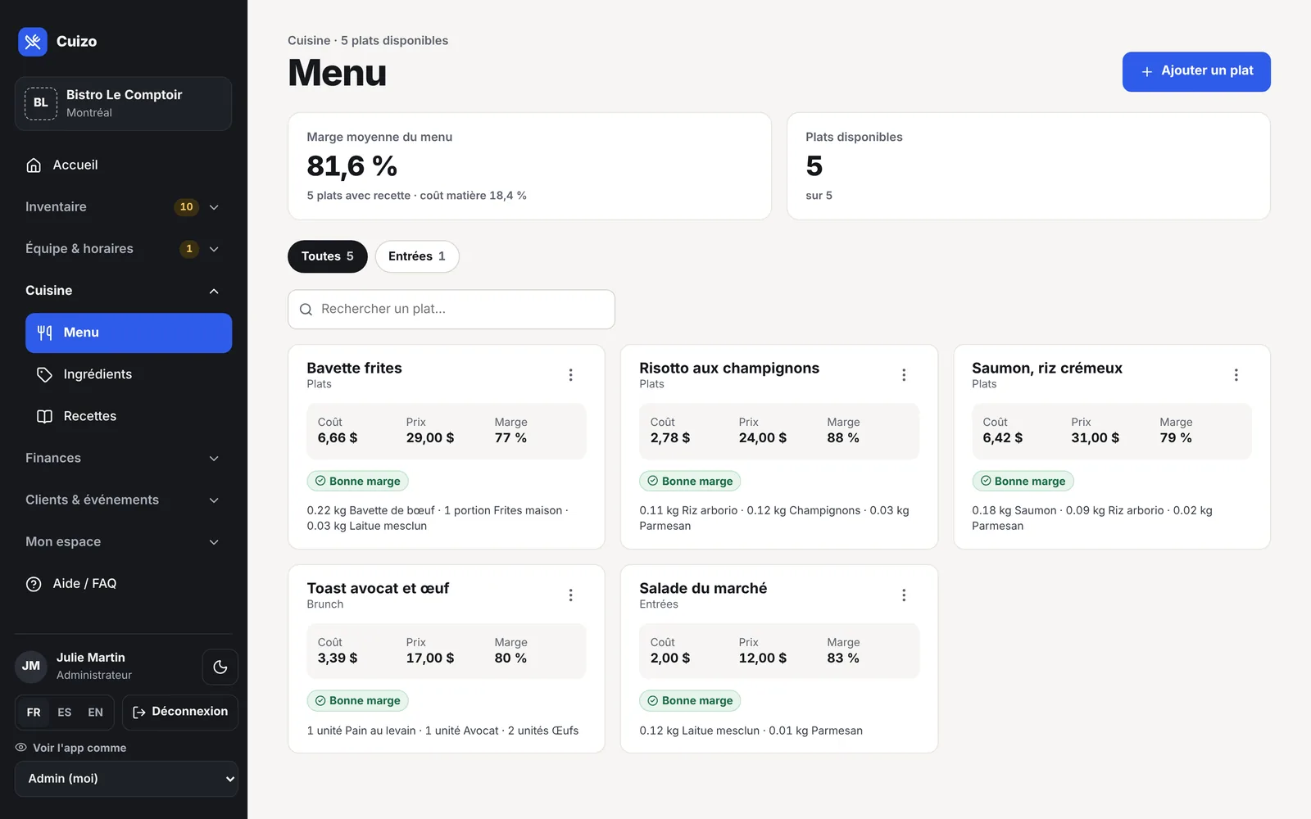Select the Toutes 5 filter tab
The height and width of the screenshot is (819, 1311).
coord(328,256)
